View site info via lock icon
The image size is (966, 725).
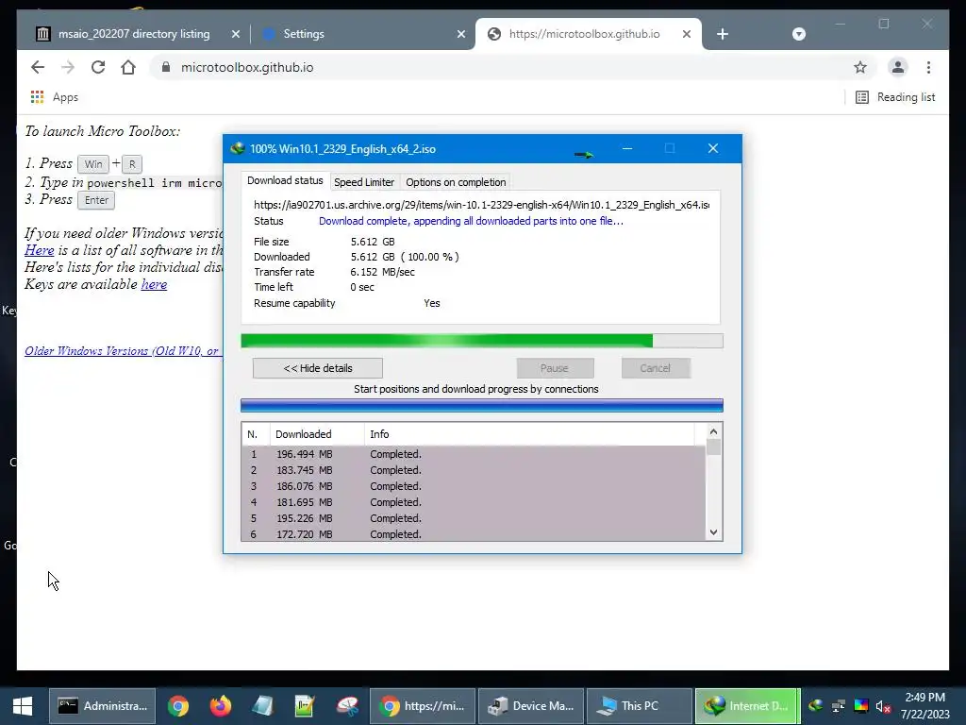coord(165,67)
